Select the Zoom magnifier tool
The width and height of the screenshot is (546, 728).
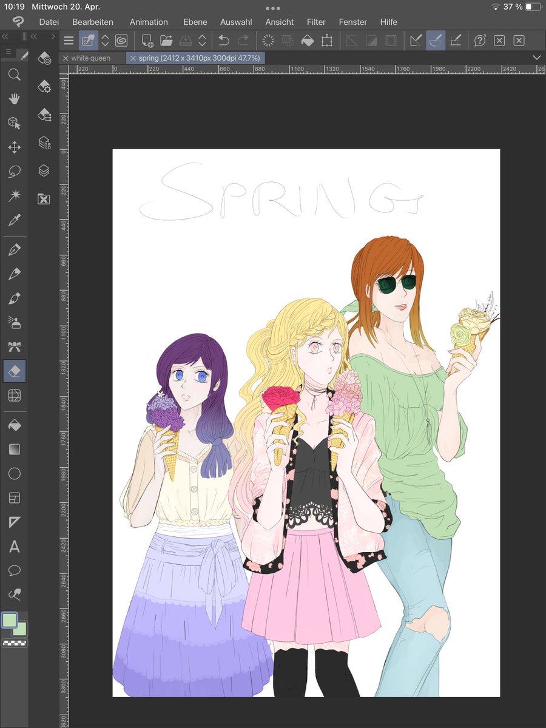coord(15,75)
